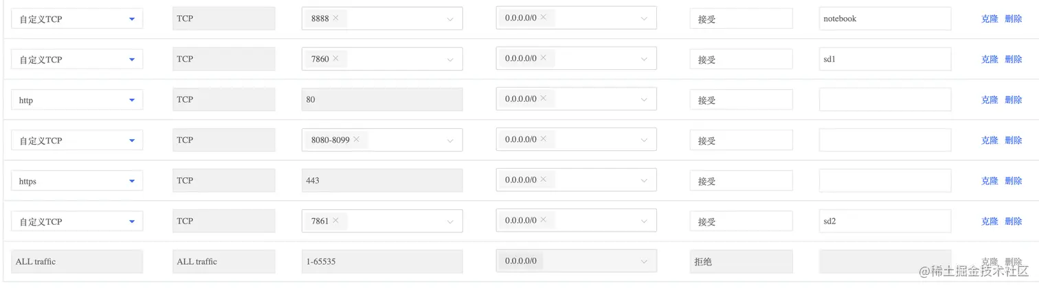Remove the 8080-8099 port range tag
This screenshot has width=1039, height=288.
click(357, 140)
